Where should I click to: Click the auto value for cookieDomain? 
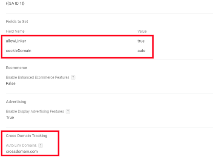point(141,51)
